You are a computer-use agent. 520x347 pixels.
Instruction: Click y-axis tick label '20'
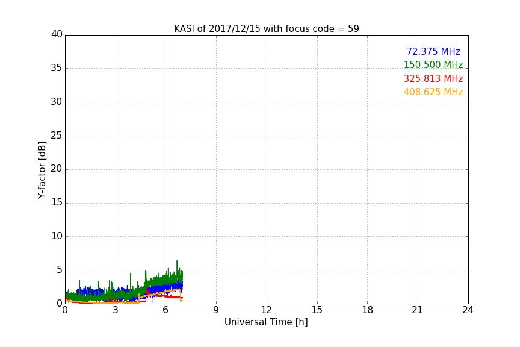[x=57, y=169]
